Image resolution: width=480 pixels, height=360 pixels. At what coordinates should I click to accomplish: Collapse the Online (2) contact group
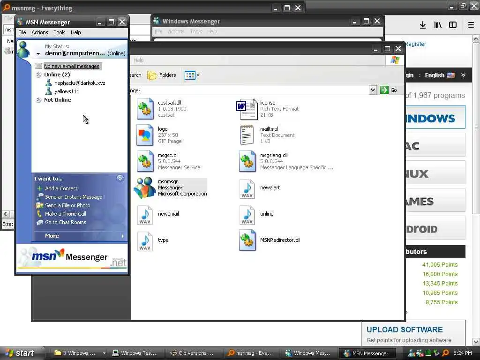38,75
